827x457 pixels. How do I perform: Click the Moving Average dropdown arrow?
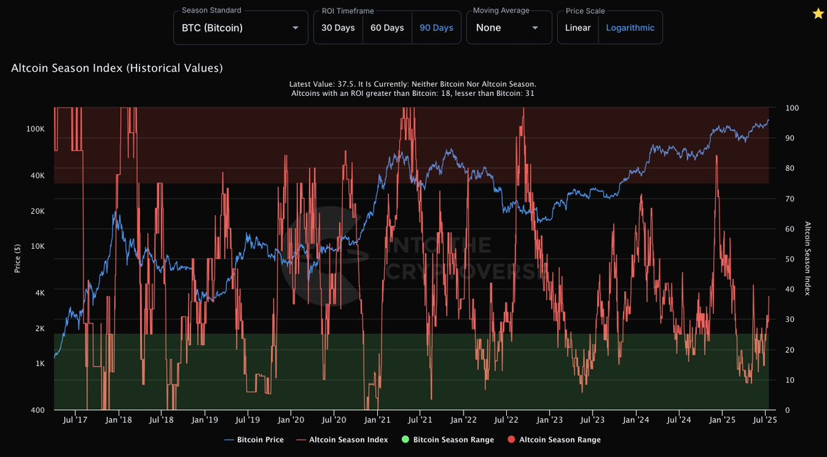pos(535,28)
